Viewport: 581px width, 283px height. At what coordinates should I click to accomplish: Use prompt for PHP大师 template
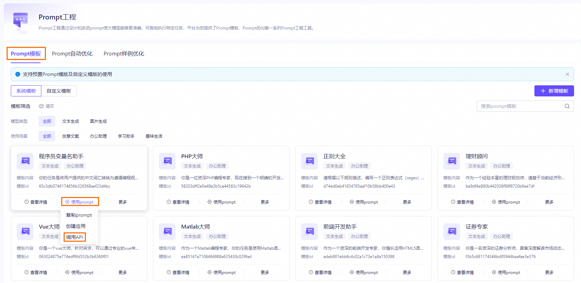click(x=222, y=202)
